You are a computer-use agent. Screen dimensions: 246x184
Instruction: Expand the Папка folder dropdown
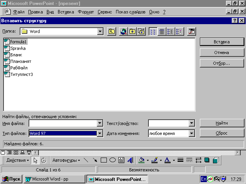pos(100,31)
